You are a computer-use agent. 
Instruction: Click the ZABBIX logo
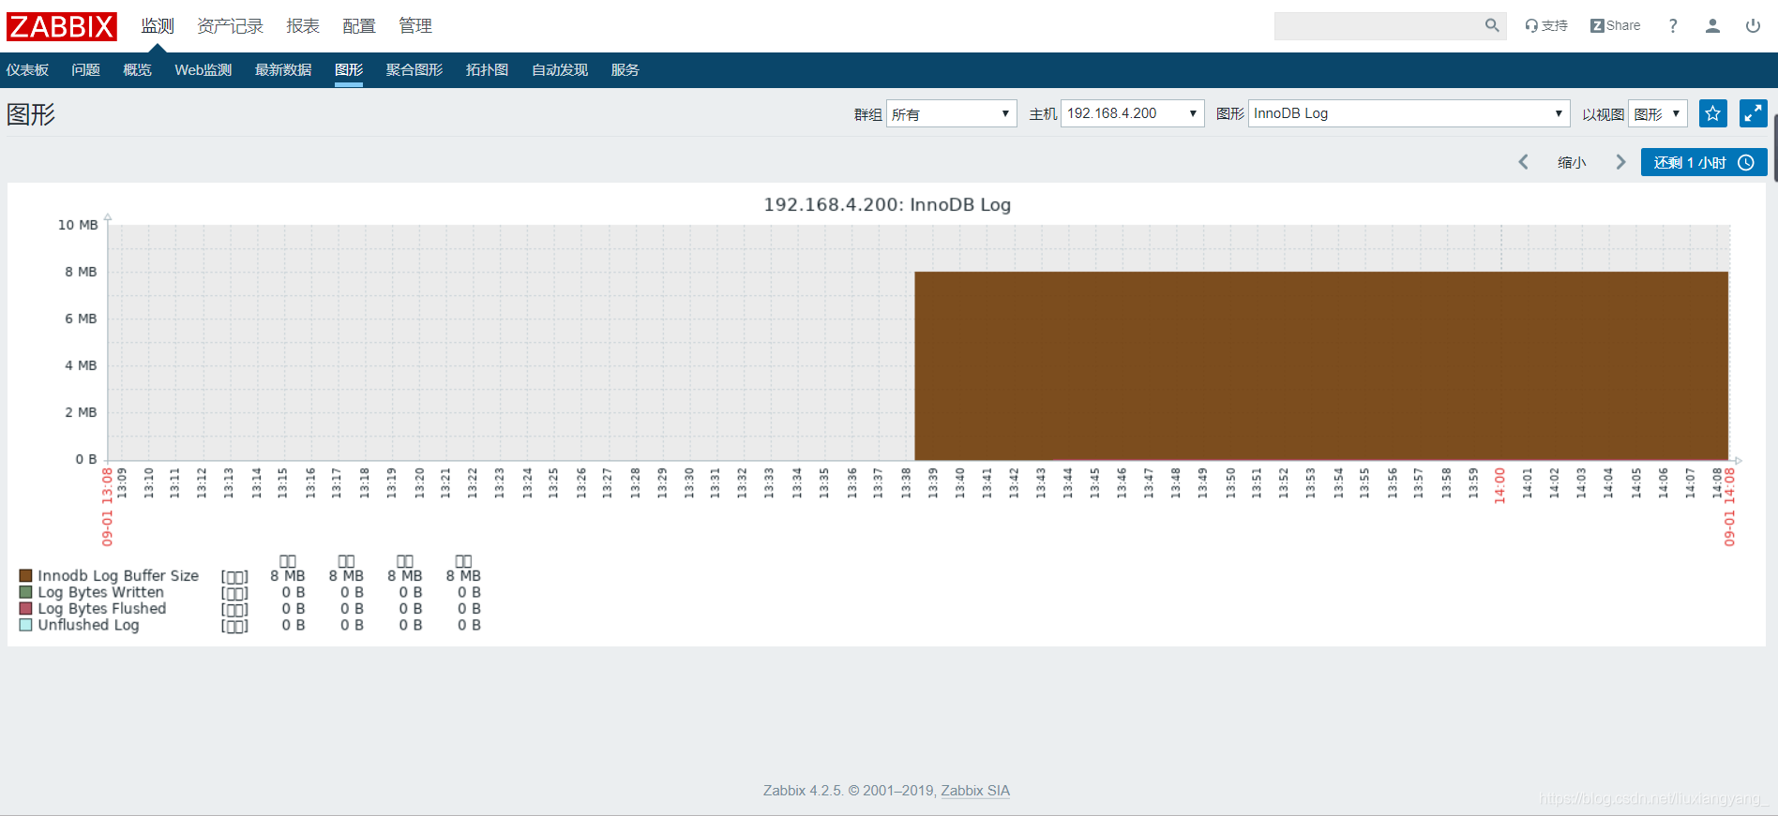pyautogui.click(x=62, y=26)
